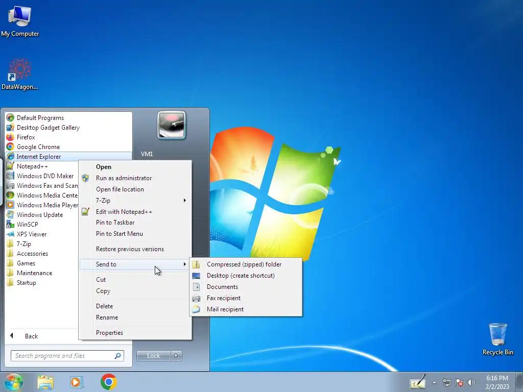Click the VM1 user account picture

(x=172, y=125)
